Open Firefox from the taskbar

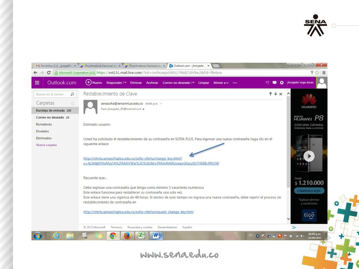pos(127,236)
